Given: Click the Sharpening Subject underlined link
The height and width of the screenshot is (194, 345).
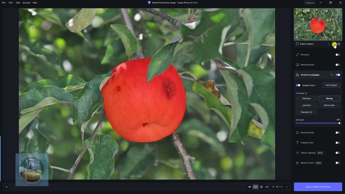Looking at the screenshot, I should coord(316,75).
